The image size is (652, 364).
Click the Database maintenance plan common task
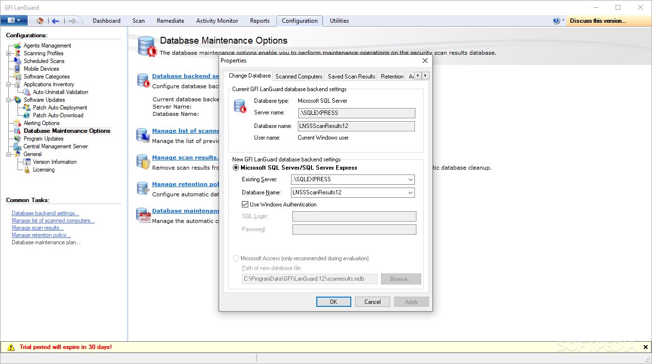46,242
